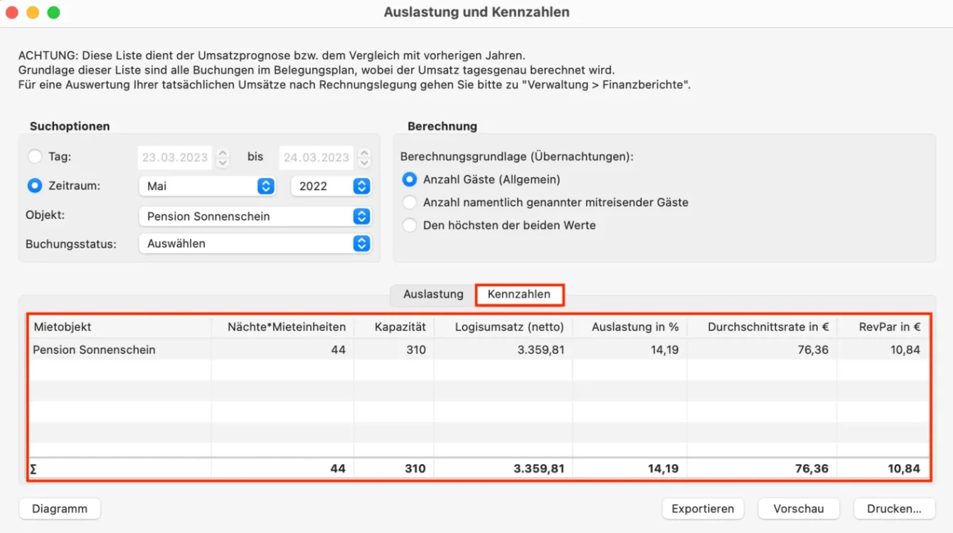Viewport: 953px width, 533px height.
Task: Select the Zeitraum radio button
Action: pos(35,186)
